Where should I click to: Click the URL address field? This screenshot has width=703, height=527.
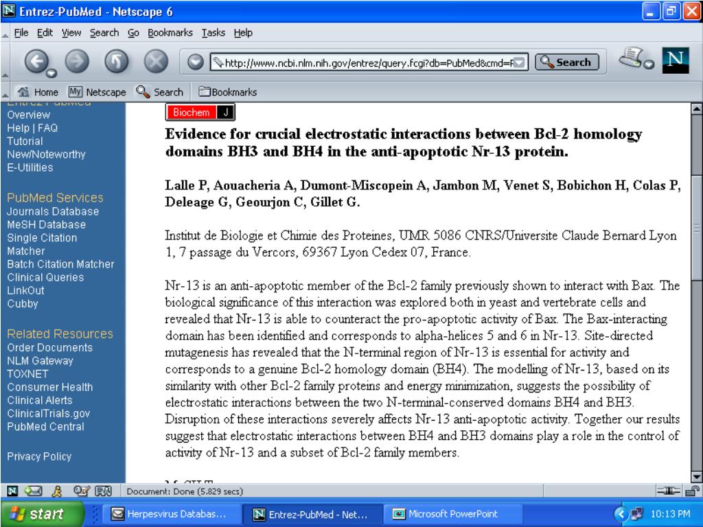tap(369, 62)
